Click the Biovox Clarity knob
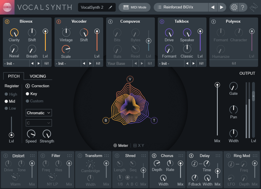The width and height of the screenshot is (261, 189). 14,33
